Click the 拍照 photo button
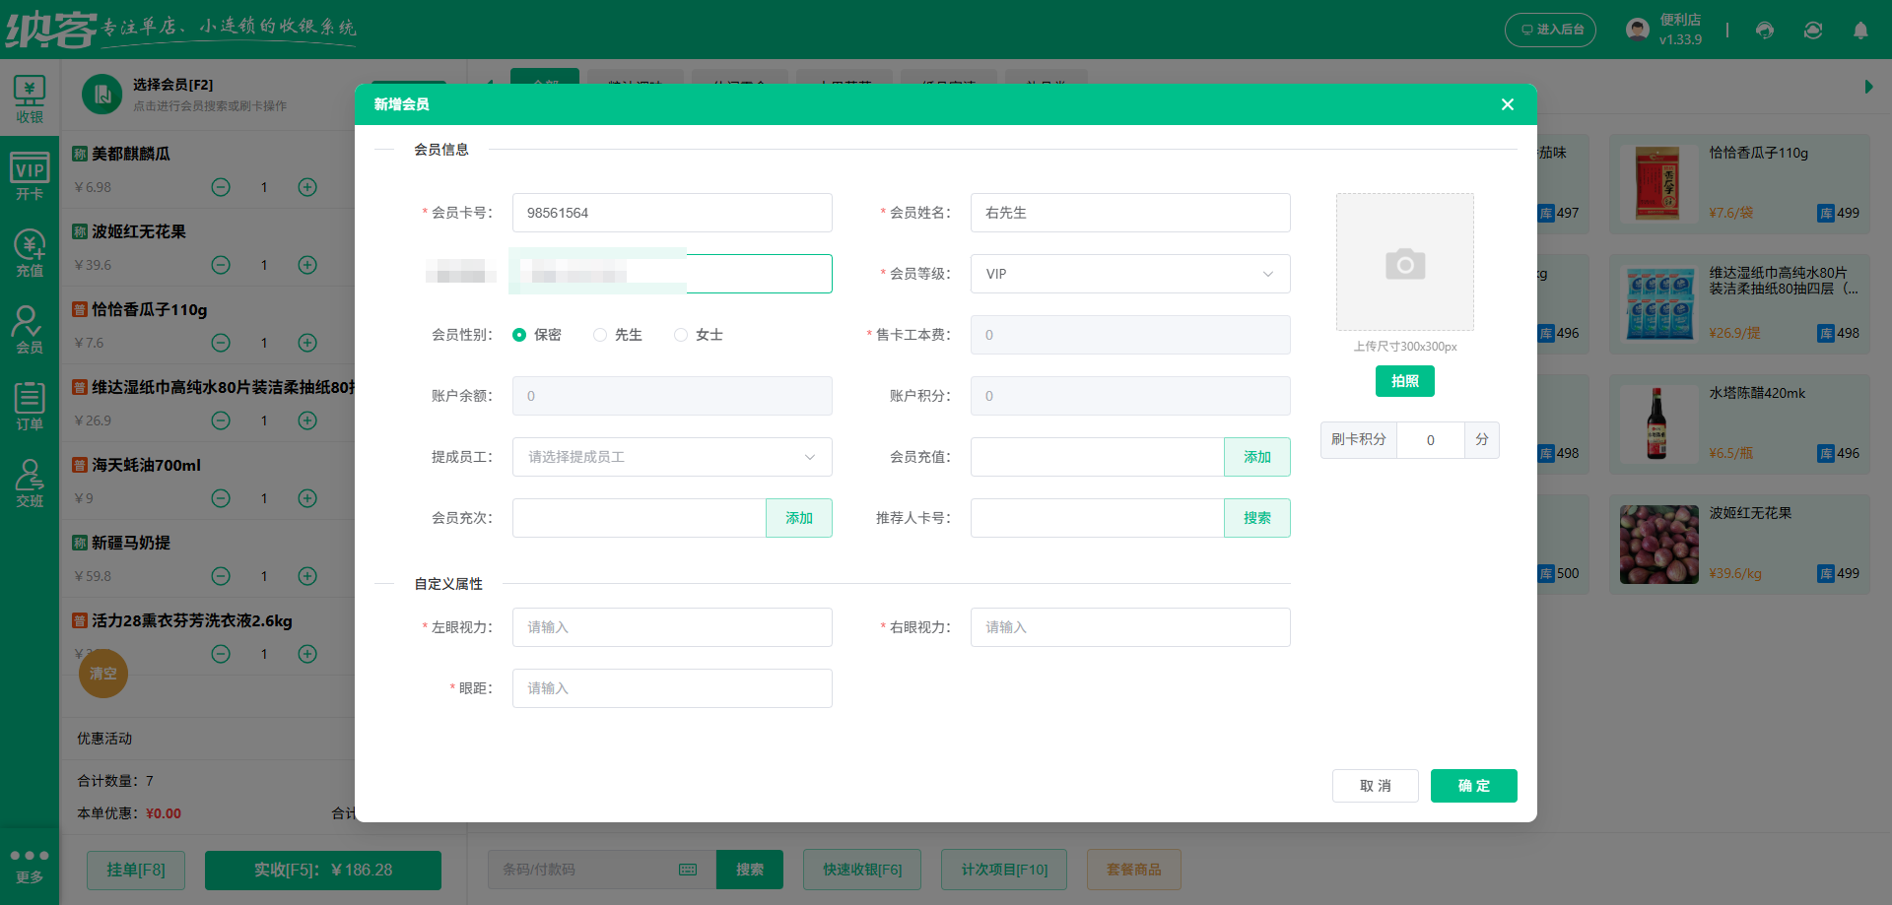Screen dimensions: 1892x905 point(1404,381)
